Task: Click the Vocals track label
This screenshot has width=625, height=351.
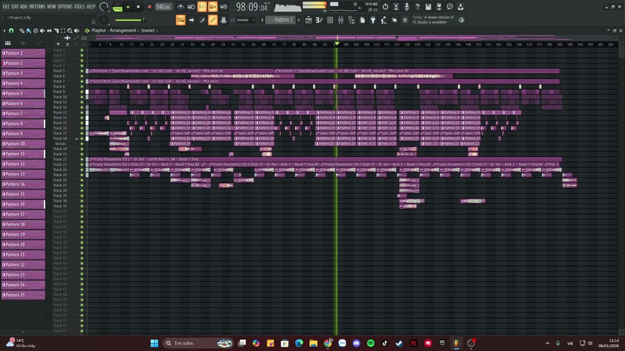Action: pos(61,144)
